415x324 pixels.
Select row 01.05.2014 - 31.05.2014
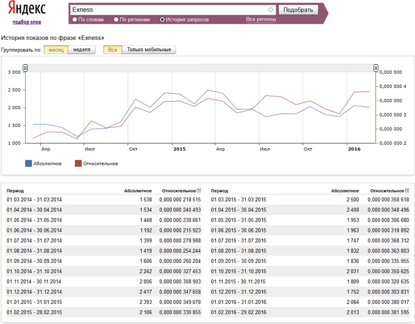104,220
